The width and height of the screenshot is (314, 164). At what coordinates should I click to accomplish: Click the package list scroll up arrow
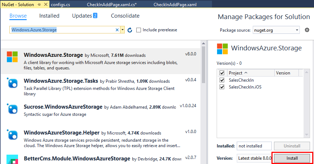point(203,44)
